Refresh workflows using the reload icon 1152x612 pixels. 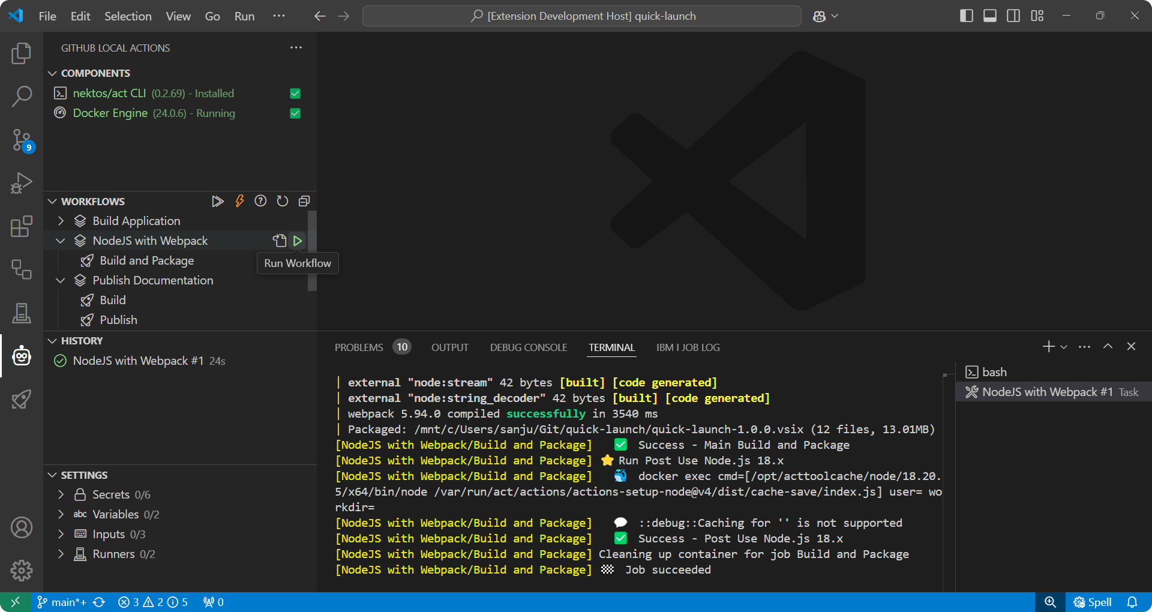[x=282, y=201]
